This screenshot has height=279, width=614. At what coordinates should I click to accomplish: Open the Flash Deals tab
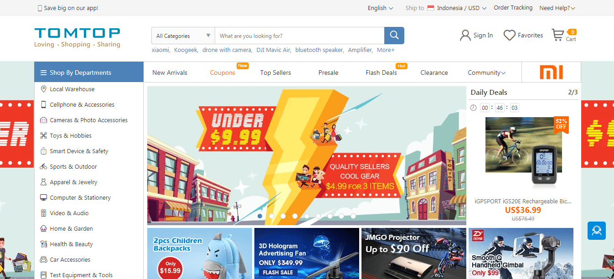coord(381,73)
